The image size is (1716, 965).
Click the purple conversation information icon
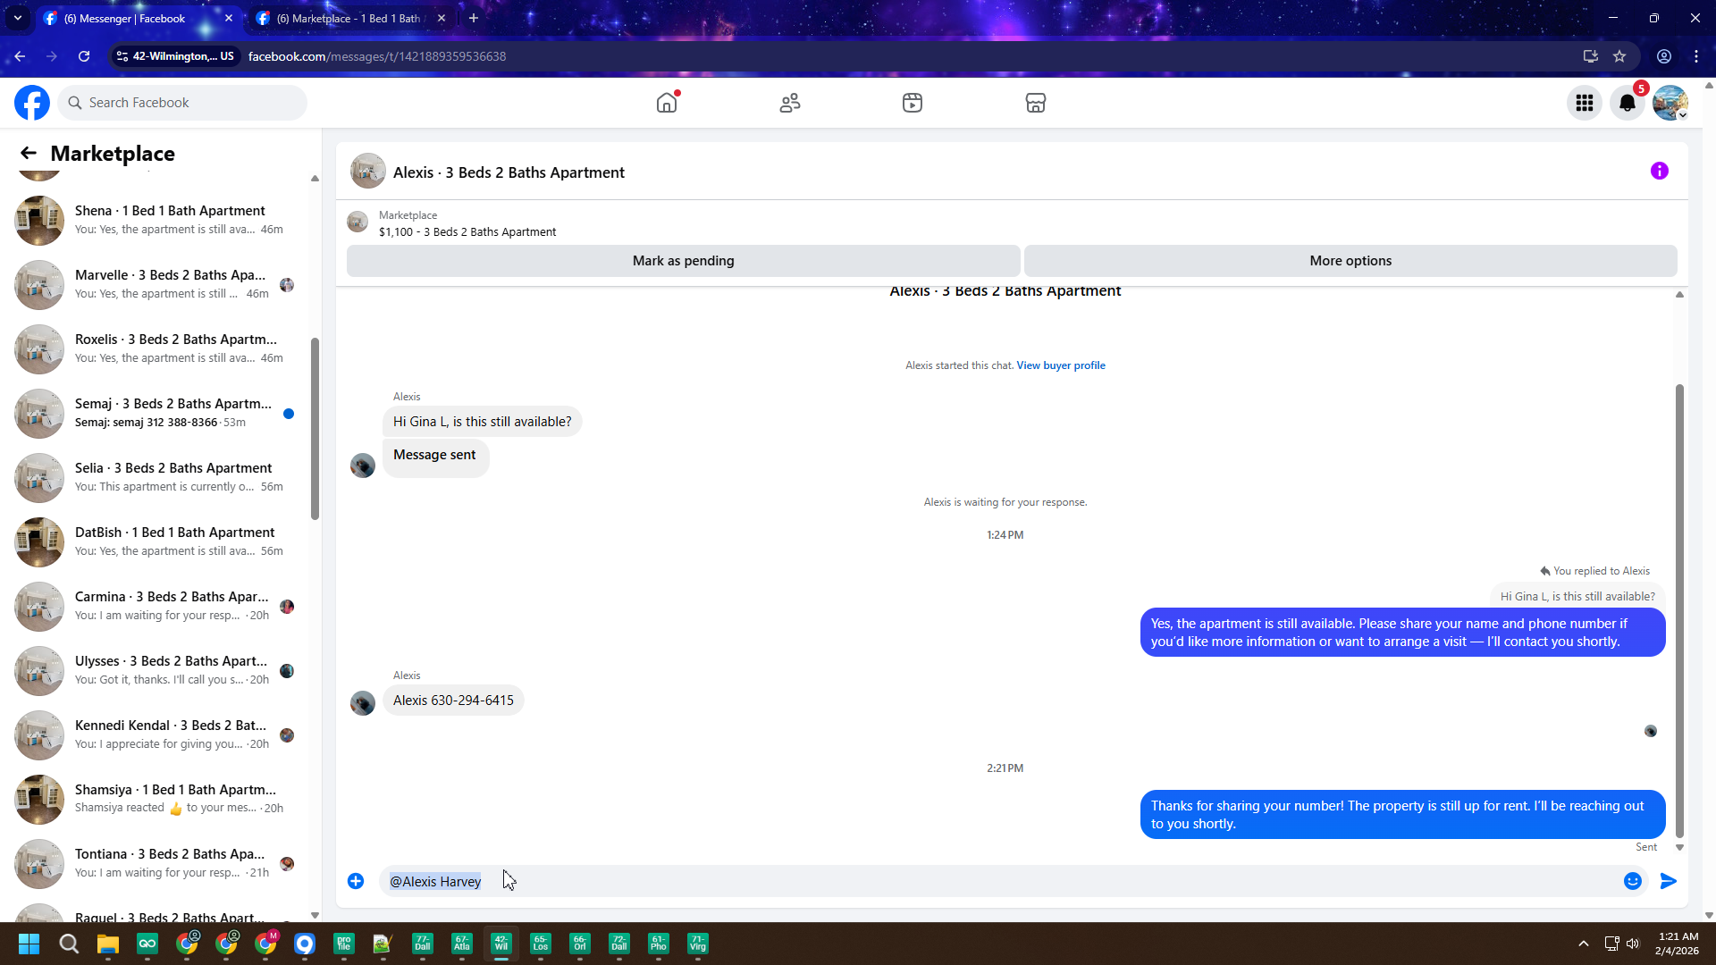point(1659,171)
